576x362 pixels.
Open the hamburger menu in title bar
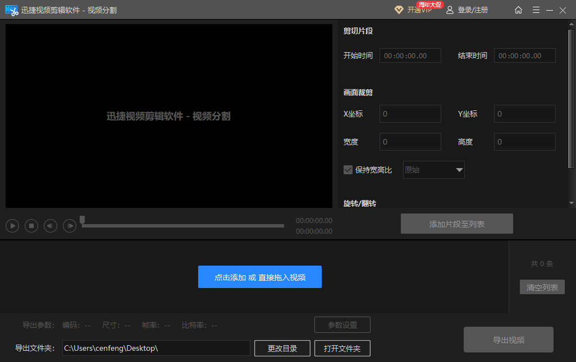pos(536,10)
